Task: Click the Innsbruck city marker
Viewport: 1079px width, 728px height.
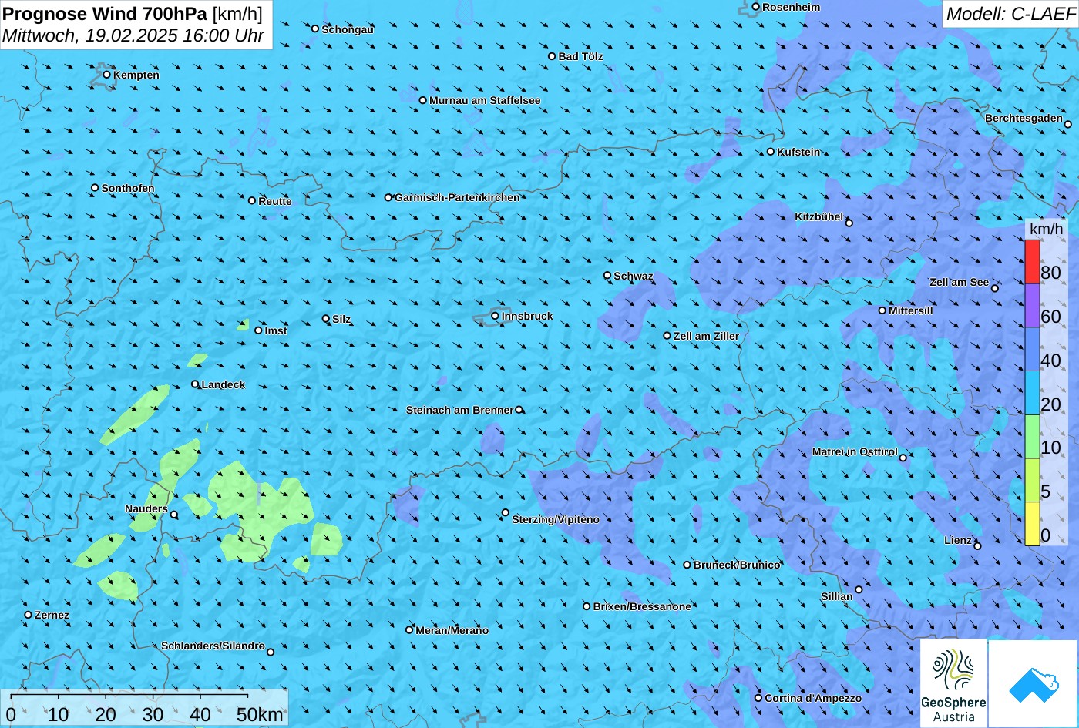Action: (495, 316)
